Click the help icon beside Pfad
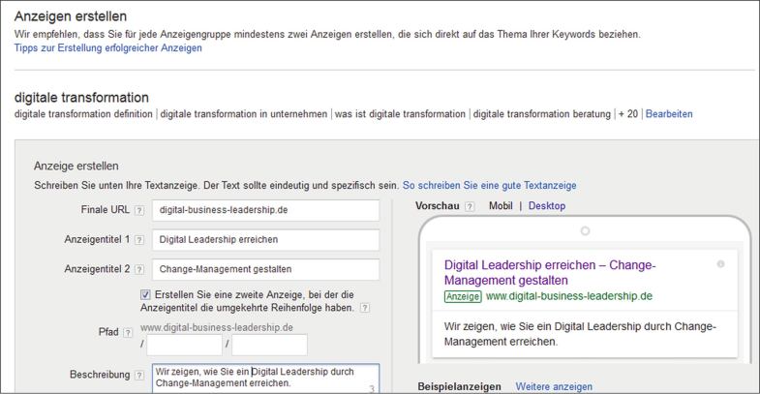 128,333
